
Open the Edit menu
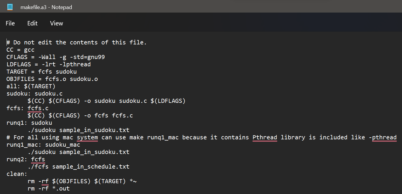click(32, 23)
